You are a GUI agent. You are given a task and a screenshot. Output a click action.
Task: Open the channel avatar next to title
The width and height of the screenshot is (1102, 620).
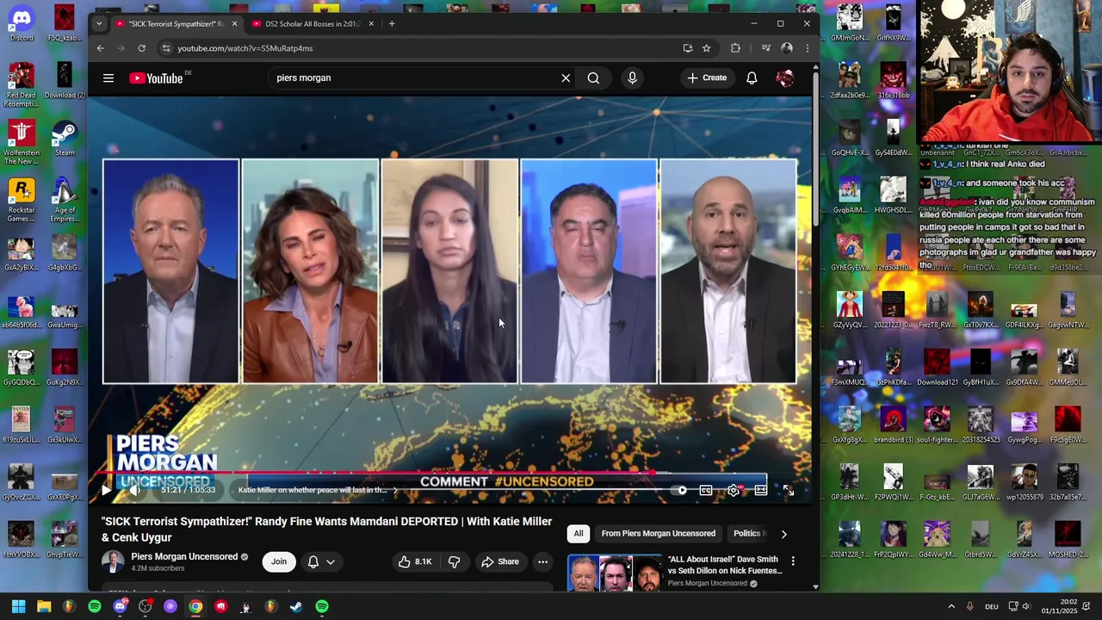[113, 561]
